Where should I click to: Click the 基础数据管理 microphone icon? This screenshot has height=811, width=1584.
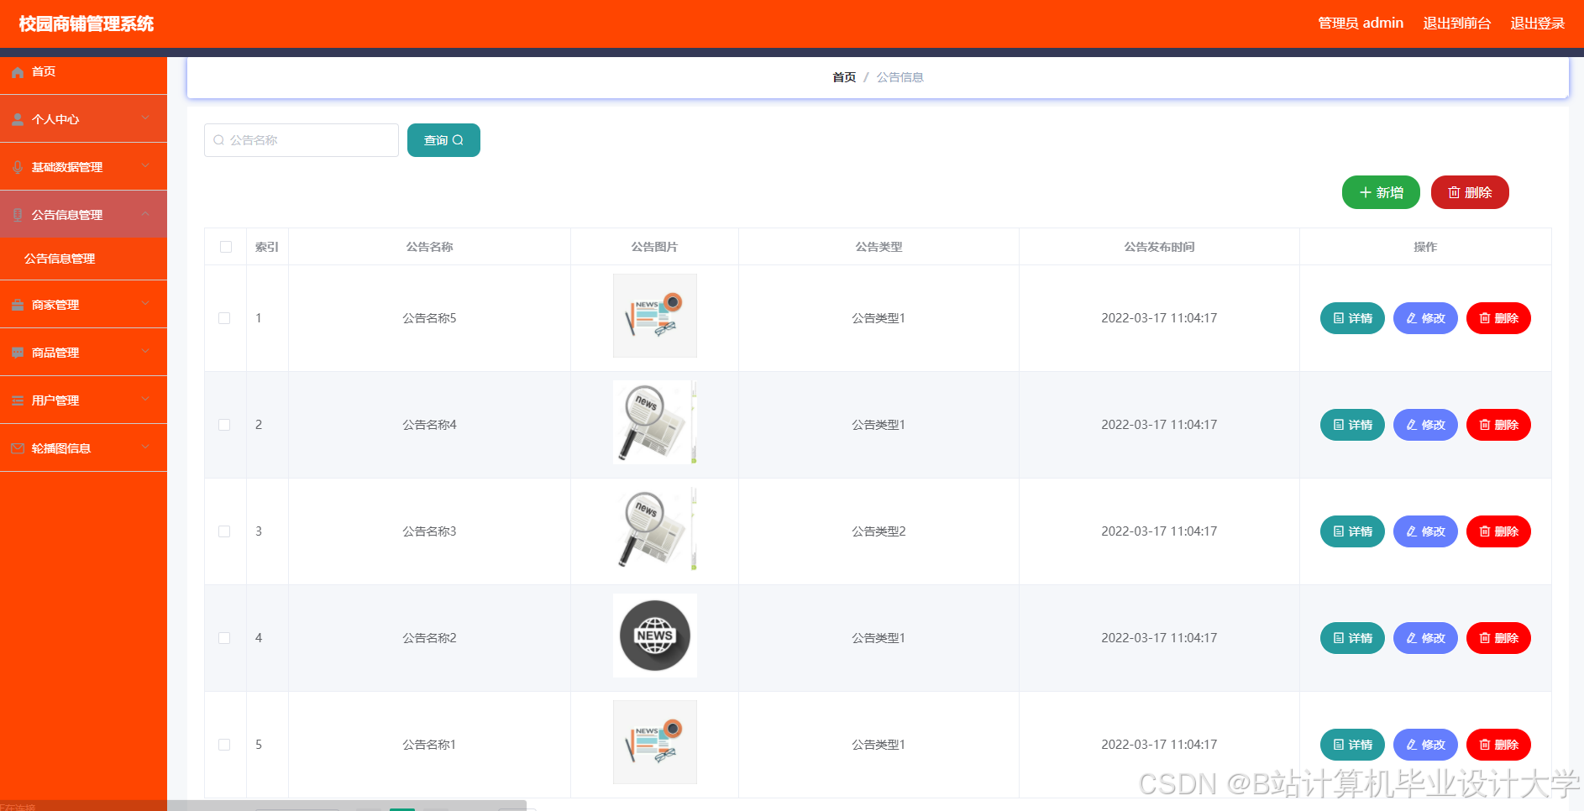click(18, 167)
